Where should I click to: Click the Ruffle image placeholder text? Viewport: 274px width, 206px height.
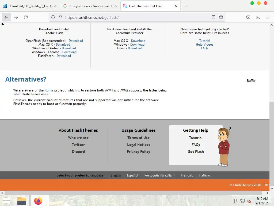pos(251,81)
